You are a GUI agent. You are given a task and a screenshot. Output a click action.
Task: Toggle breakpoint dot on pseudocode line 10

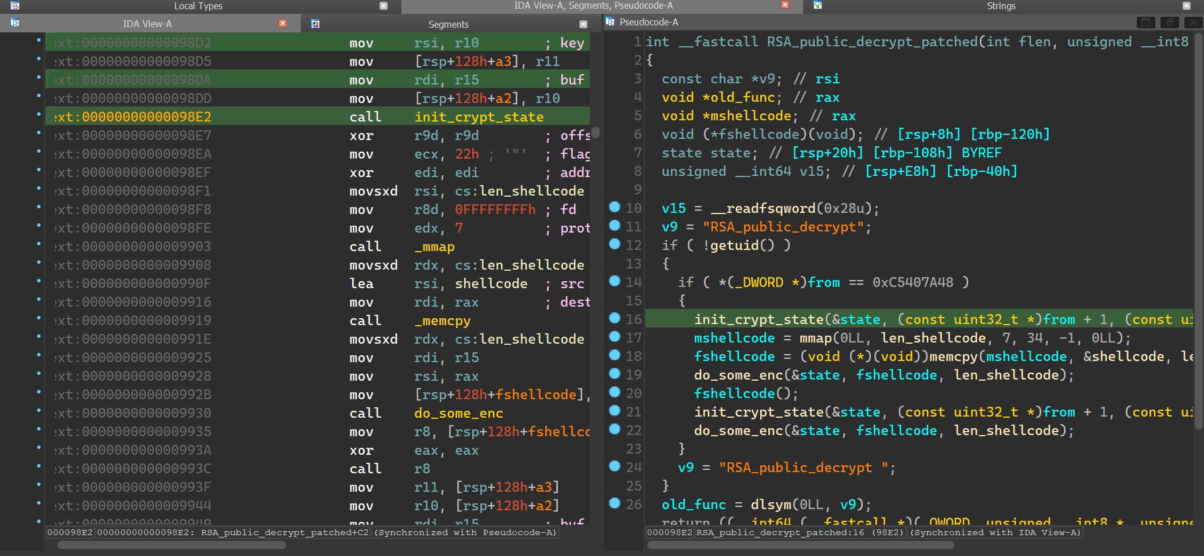(615, 207)
